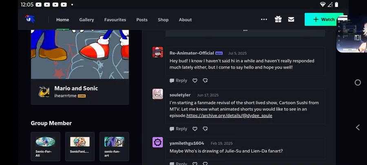
Task: Open the envelope messages icon
Action: pyautogui.click(x=291, y=20)
